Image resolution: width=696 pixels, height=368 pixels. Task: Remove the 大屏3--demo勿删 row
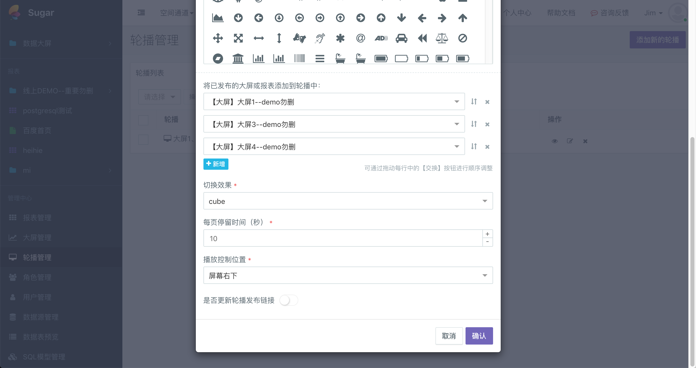tap(487, 124)
